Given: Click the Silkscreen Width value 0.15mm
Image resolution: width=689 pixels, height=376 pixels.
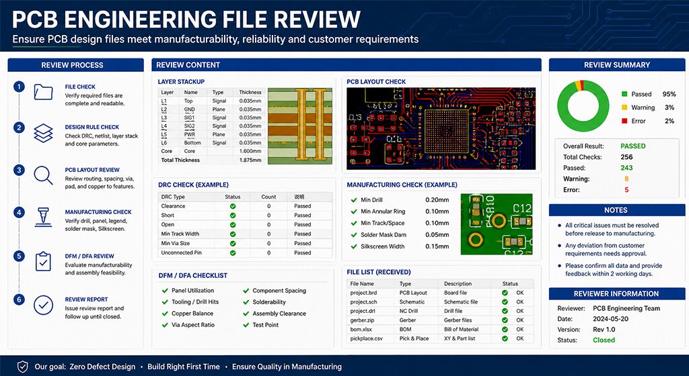Looking at the screenshot, I should [x=437, y=246].
